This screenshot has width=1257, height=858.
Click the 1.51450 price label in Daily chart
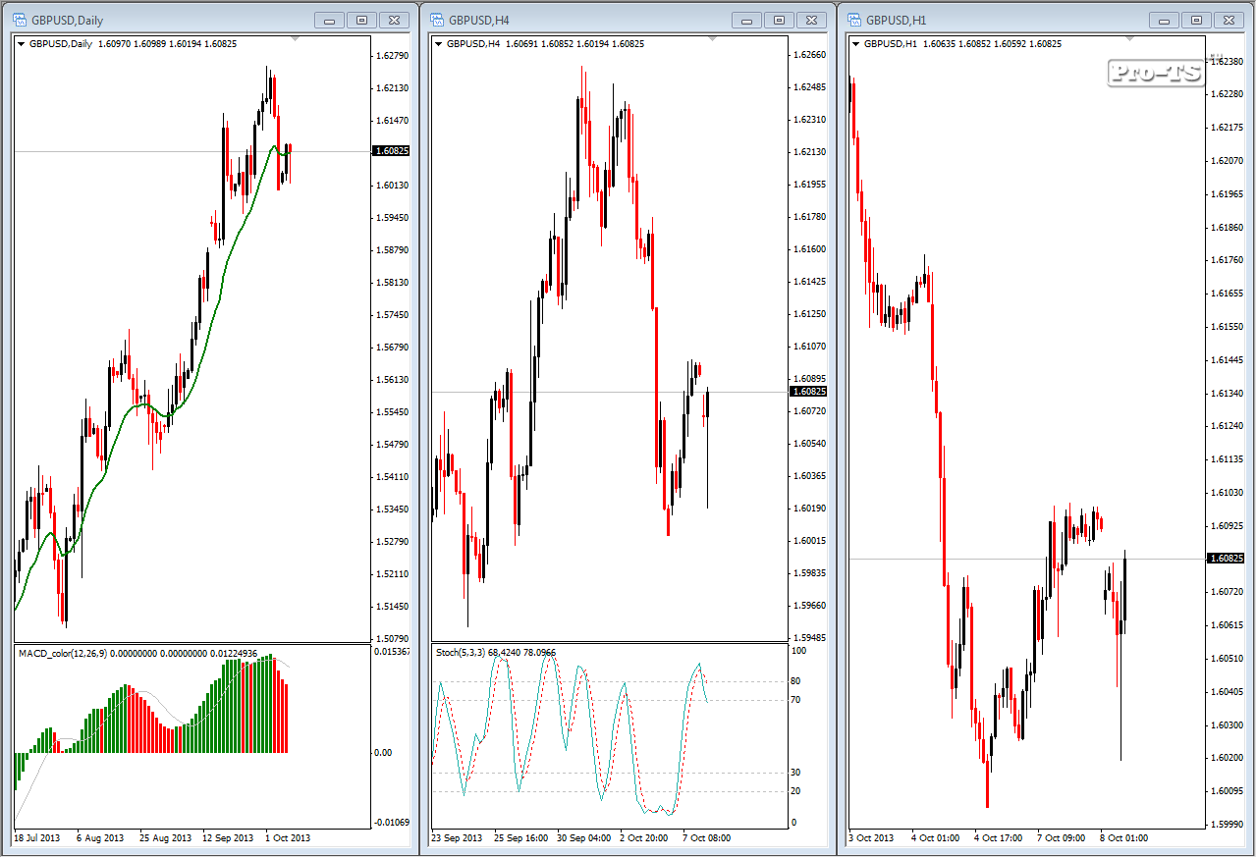(393, 607)
